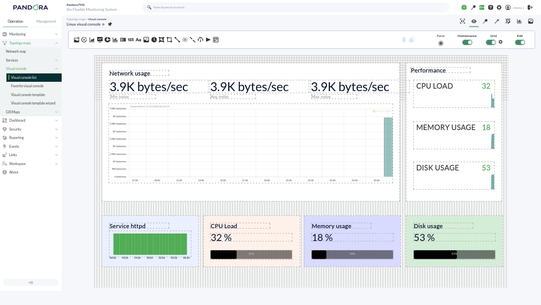Focus the keyword search field
Image resolution: width=541 pixels, height=305 pixels.
296,7
